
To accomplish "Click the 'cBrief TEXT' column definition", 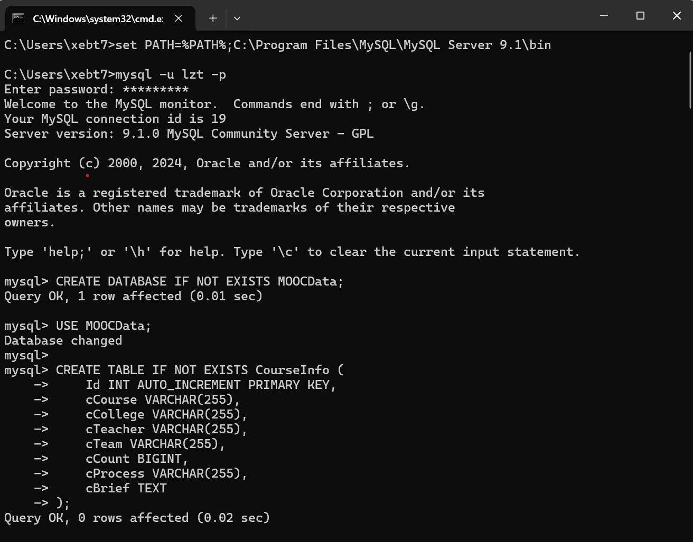I will [x=126, y=488].
